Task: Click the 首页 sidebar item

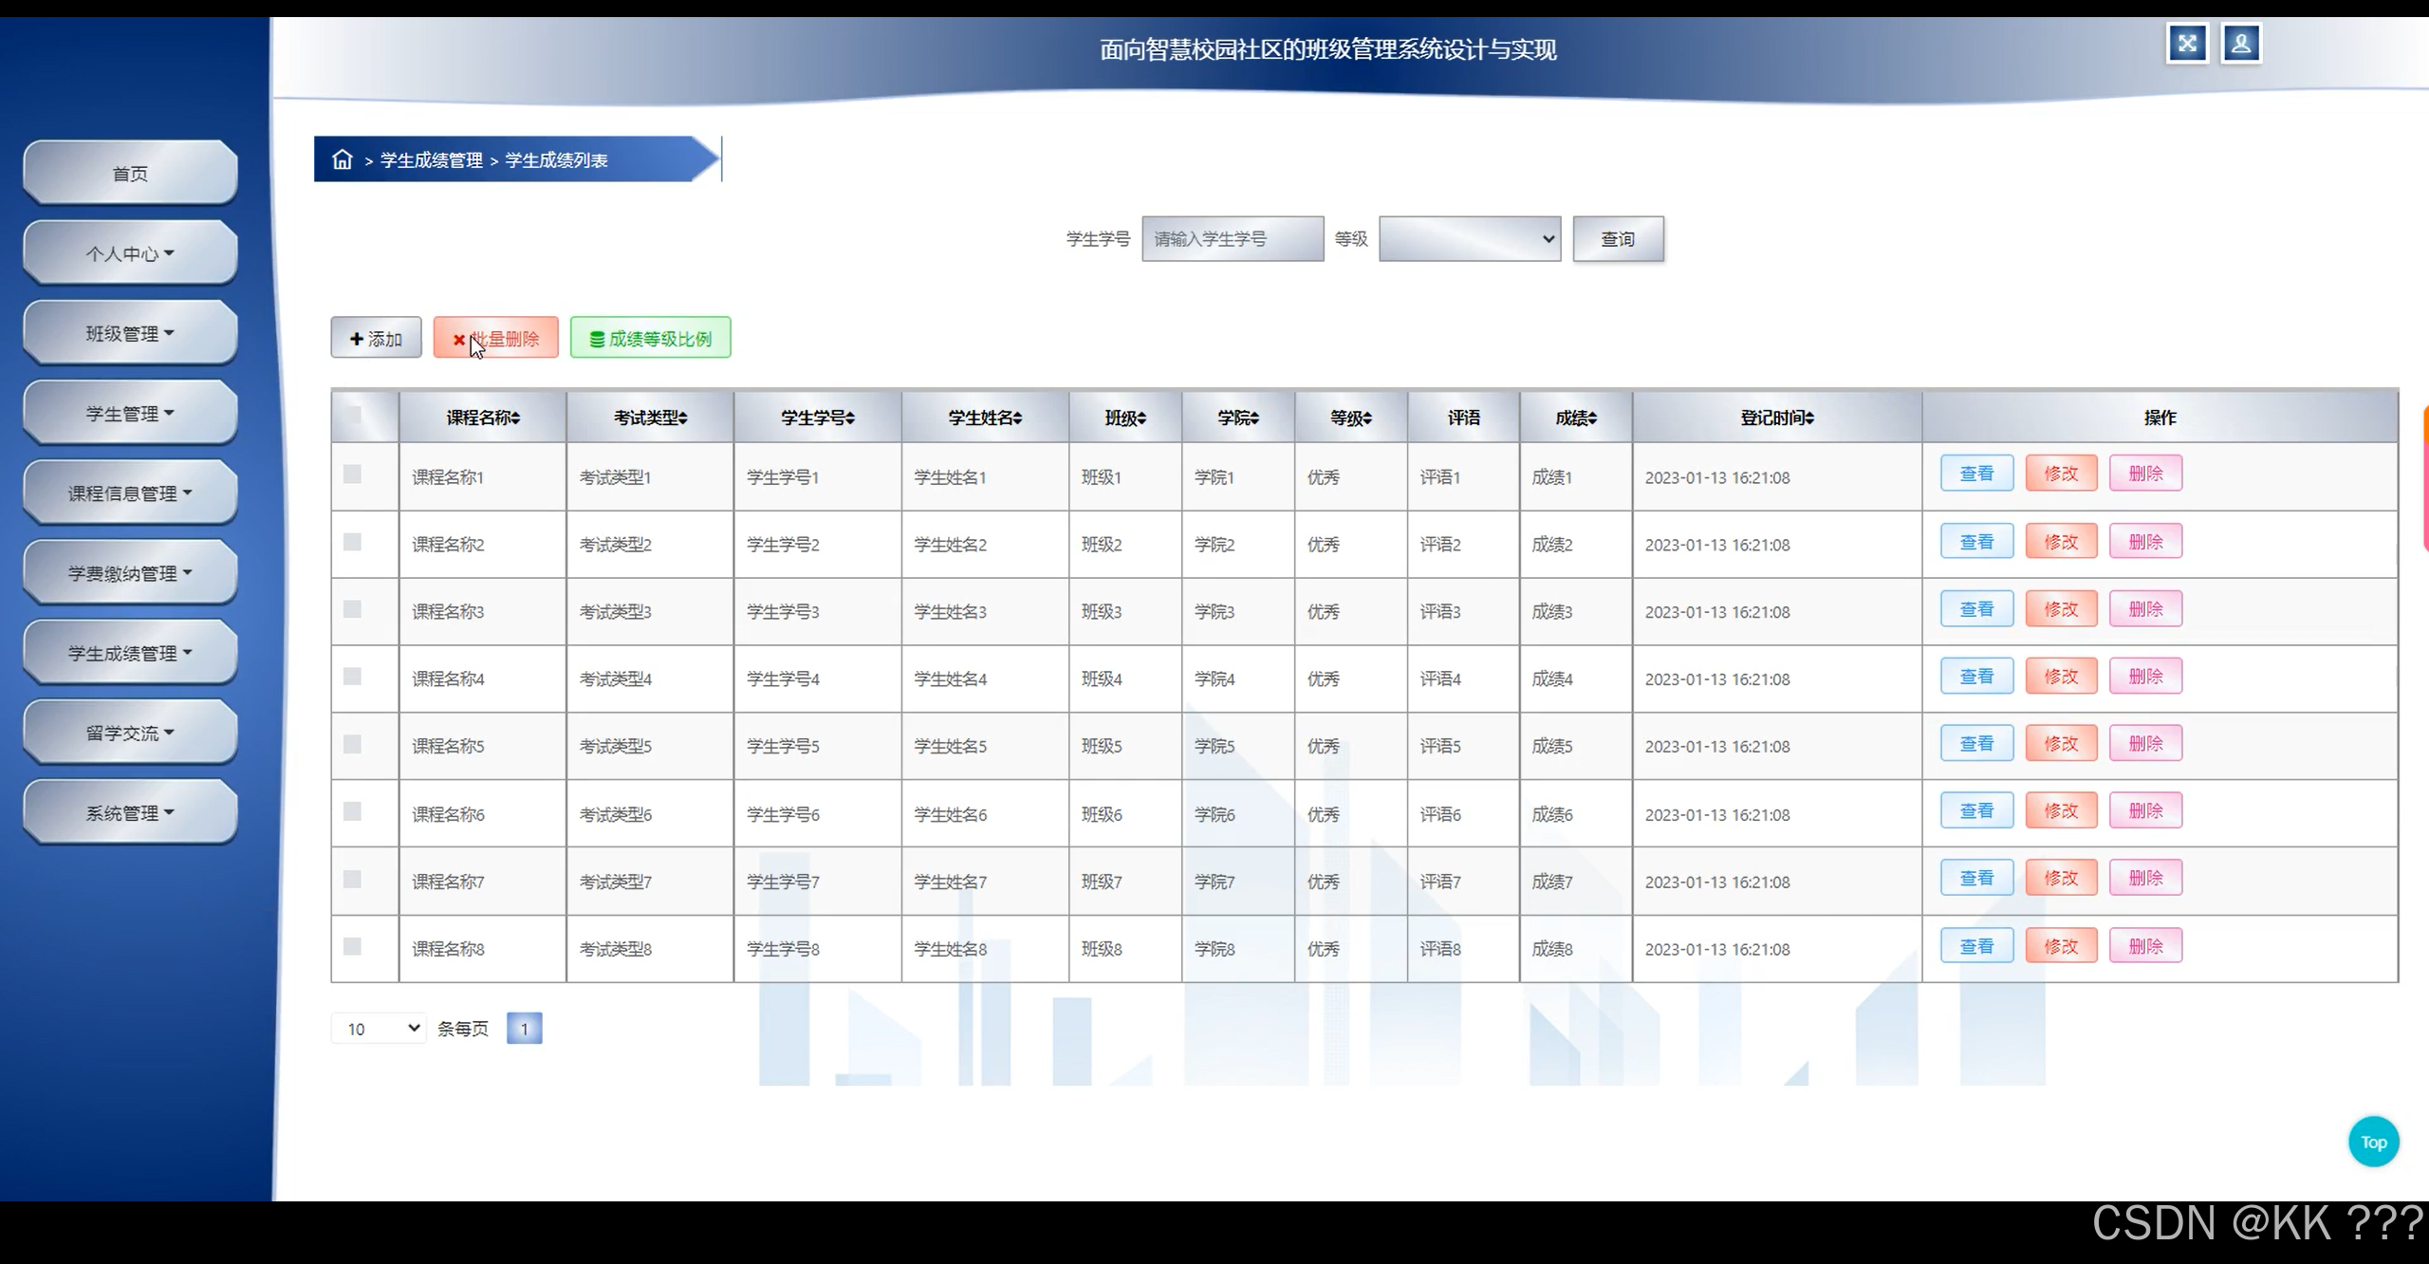Action: click(x=129, y=173)
